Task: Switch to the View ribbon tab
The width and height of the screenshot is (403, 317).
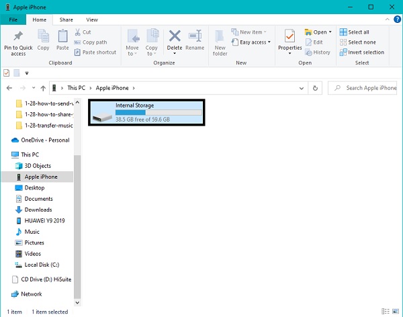Action: pos(92,19)
